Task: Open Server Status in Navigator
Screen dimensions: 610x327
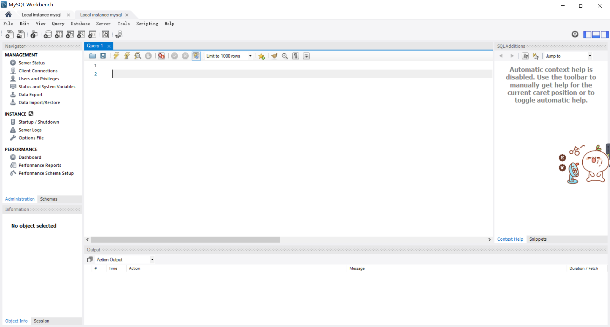Action: 31,63
